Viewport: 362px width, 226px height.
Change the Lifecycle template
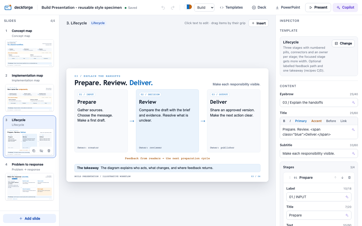(343, 43)
